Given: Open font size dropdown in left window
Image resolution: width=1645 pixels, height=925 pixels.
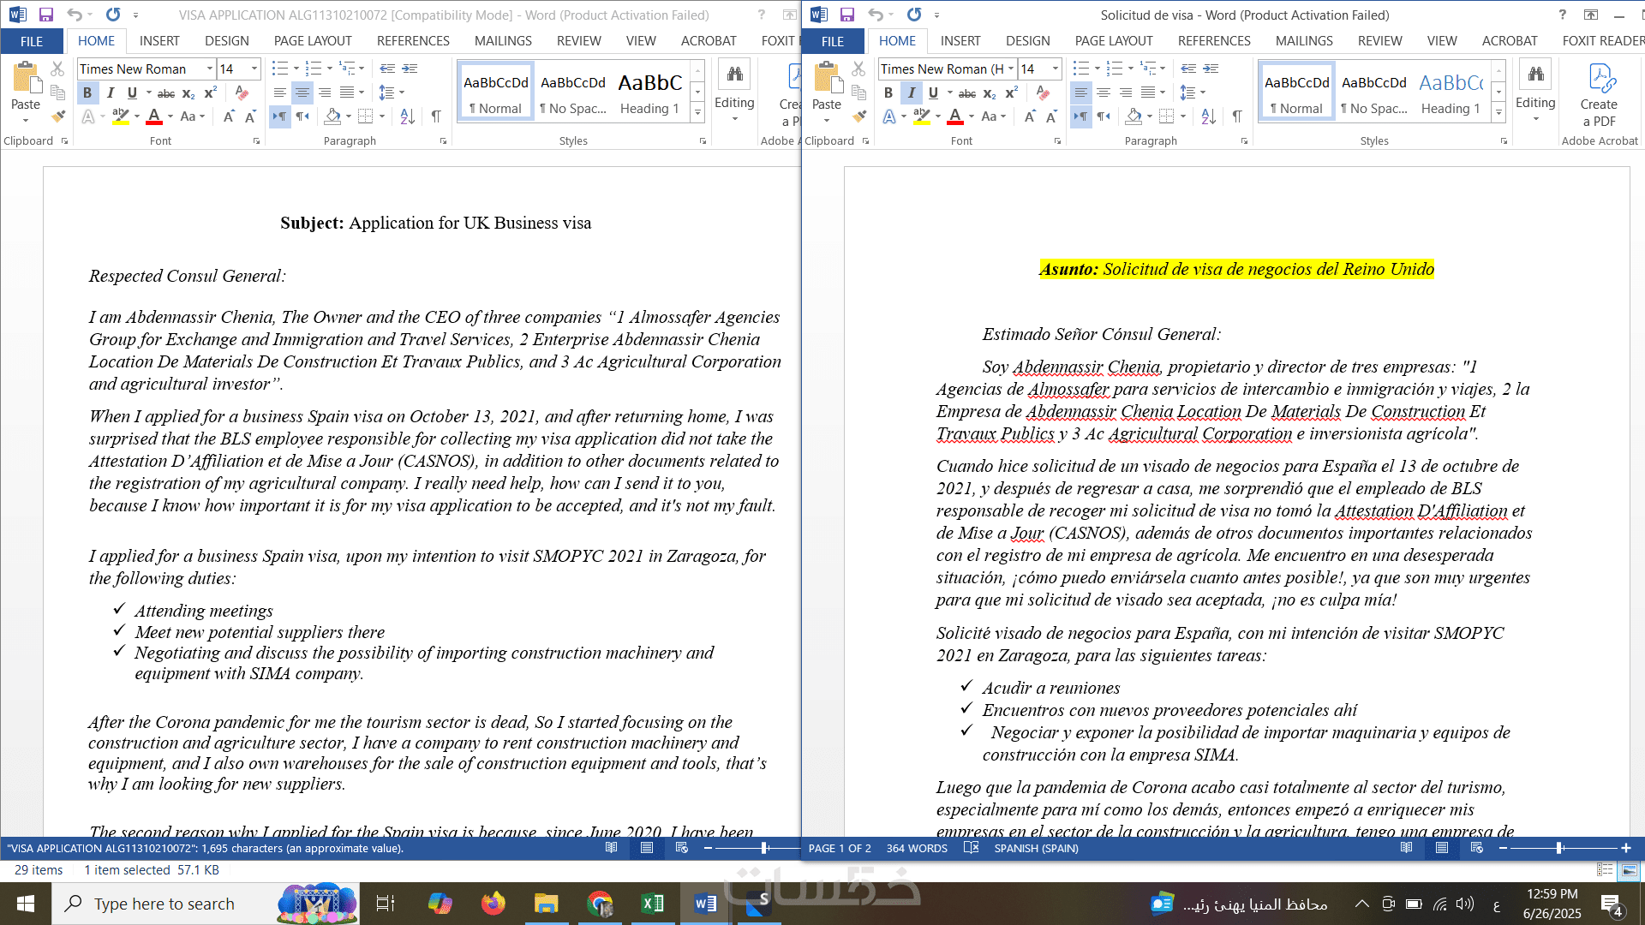Looking at the screenshot, I should pos(254,69).
